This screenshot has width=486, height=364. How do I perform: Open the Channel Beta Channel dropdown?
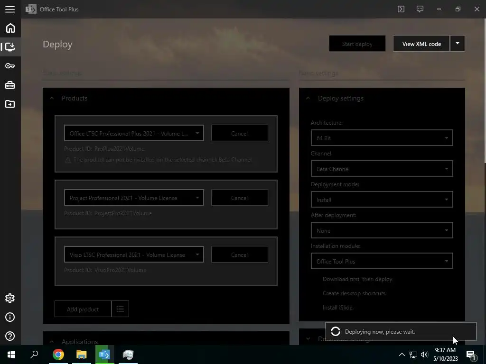point(382,169)
